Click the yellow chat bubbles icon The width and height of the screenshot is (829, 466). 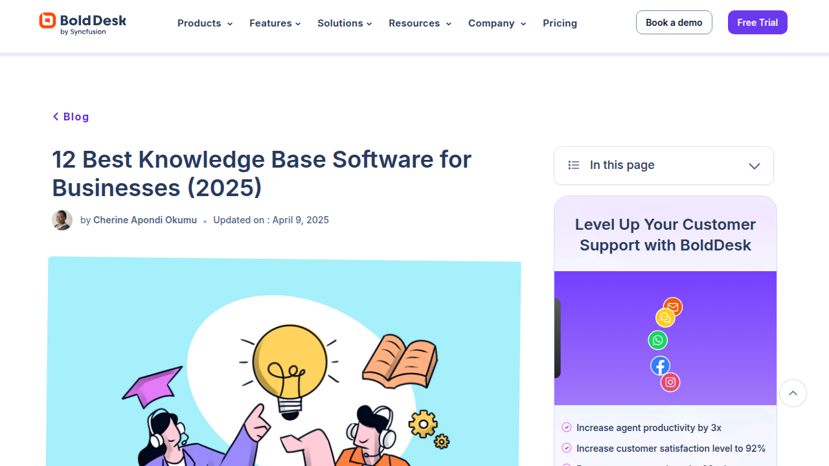click(x=665, y=318)
